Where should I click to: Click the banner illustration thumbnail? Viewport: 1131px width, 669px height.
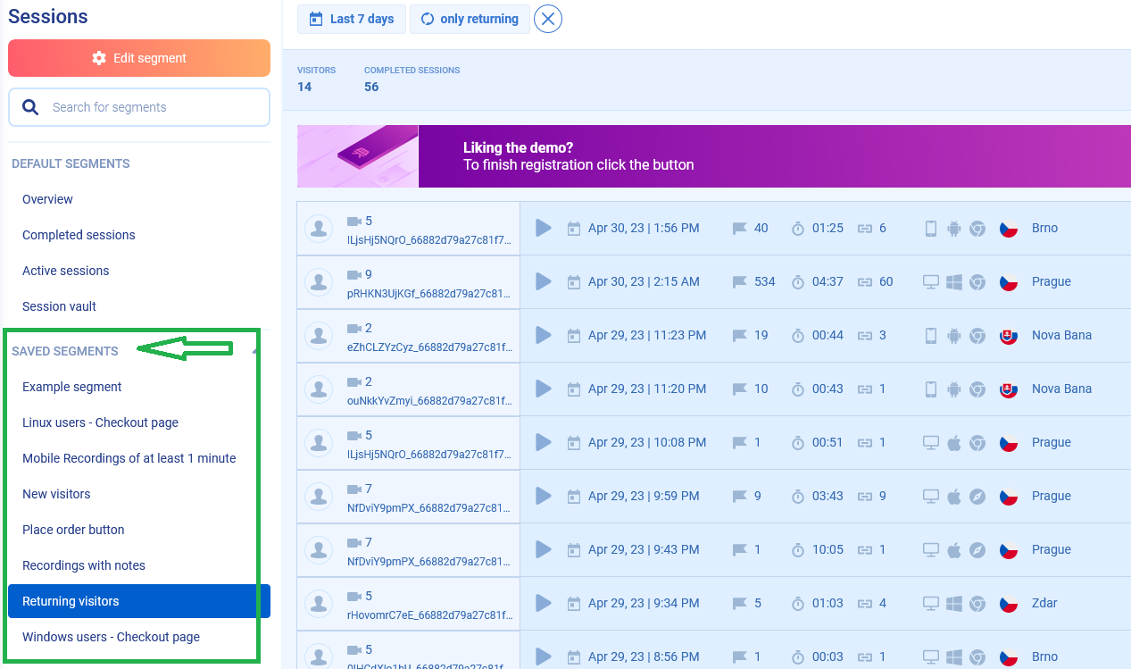pos(358,156)
